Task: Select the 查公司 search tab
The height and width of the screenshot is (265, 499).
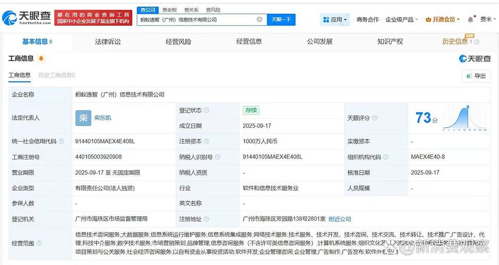Action: tap(148, 10)
